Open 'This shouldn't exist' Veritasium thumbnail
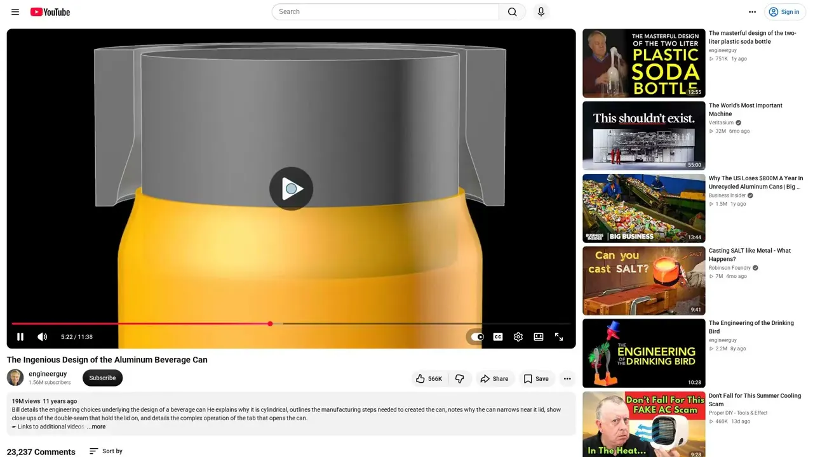 pyautogui.click(x=644, y=136)
